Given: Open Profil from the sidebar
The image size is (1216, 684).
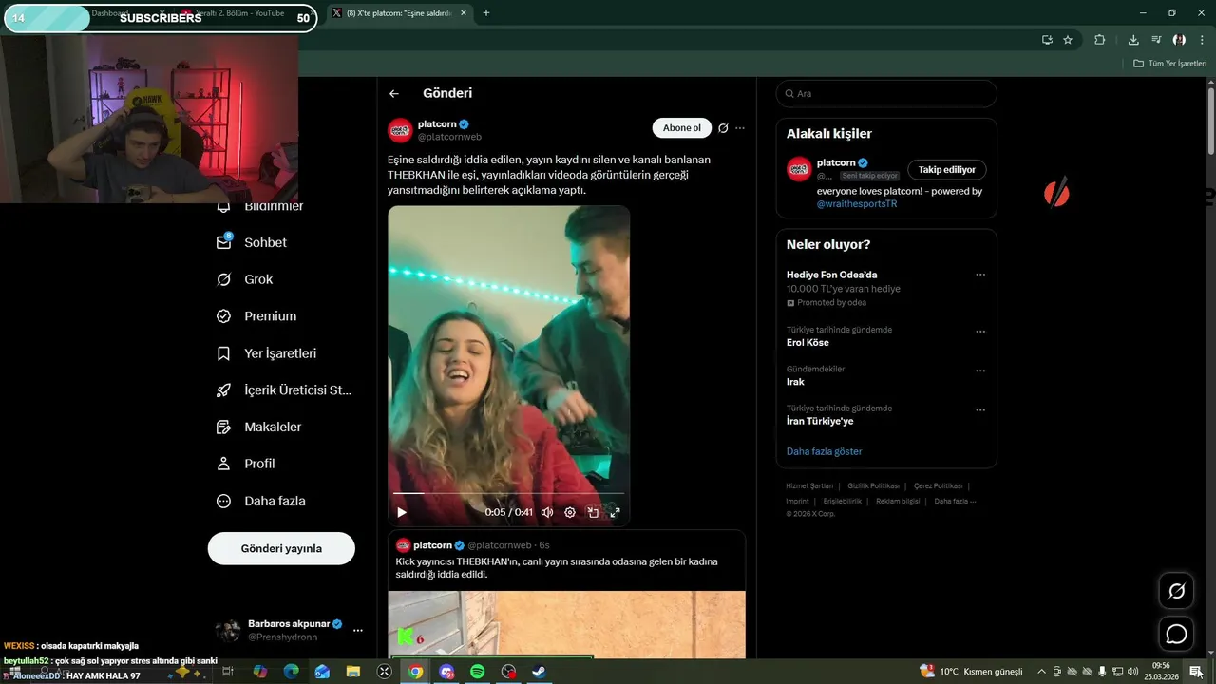Looking at the screenshot, I should 246,464.
